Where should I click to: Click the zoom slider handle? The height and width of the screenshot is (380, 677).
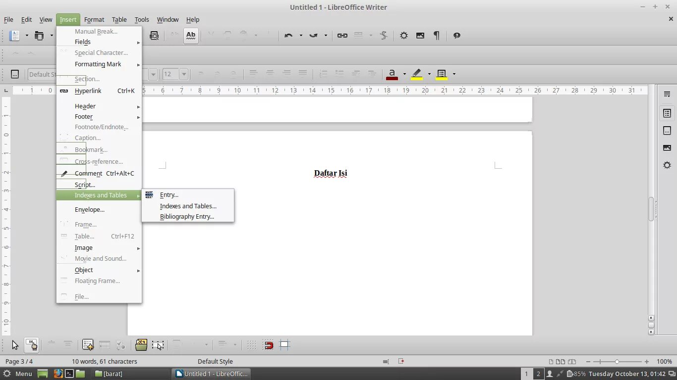point(617,362)
